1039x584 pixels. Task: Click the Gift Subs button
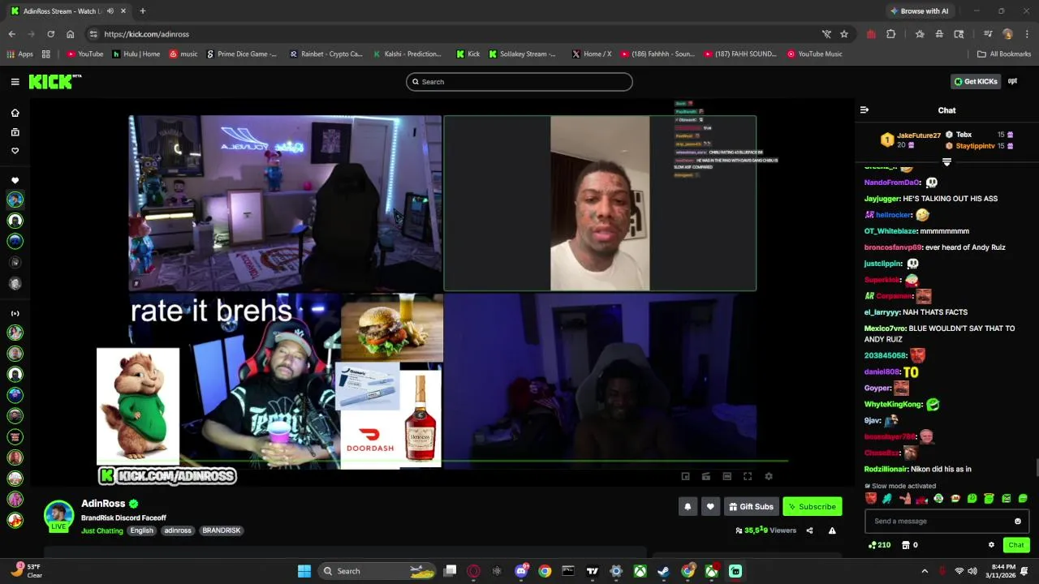tap(751, 507)
